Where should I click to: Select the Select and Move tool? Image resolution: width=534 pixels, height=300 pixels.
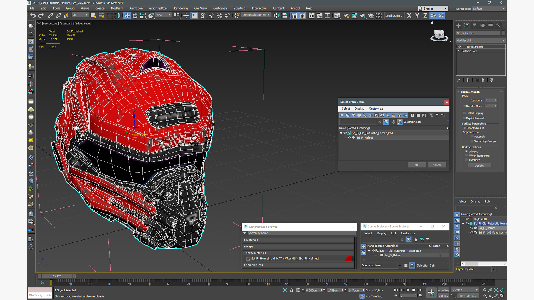[127, 16]
